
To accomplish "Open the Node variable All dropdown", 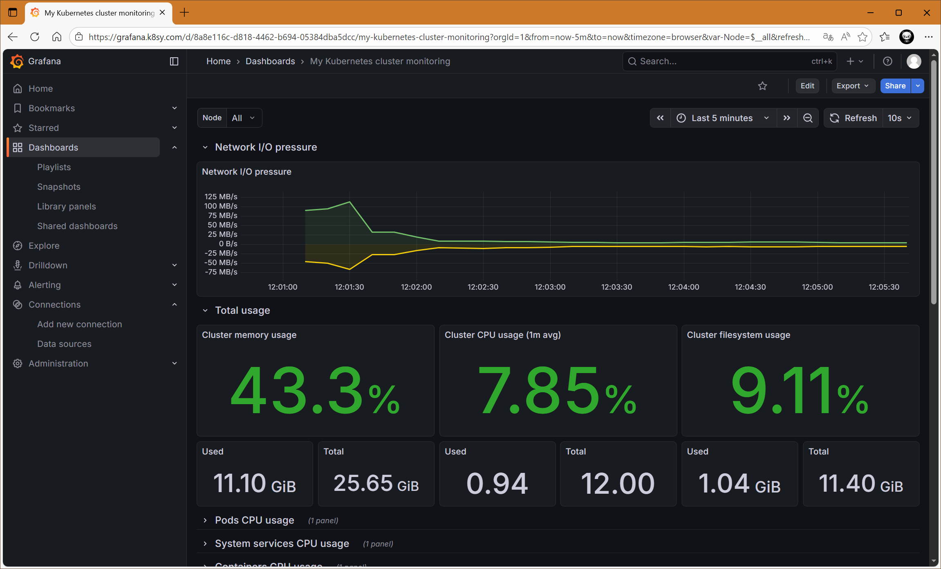I will click(x=243, y=118).
